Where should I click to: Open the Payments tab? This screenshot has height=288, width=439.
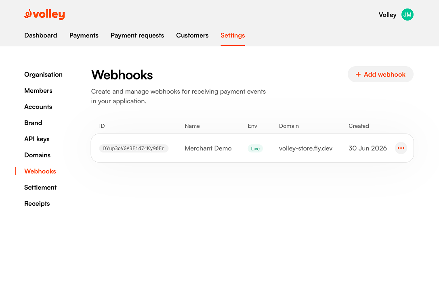pos(84,35)
